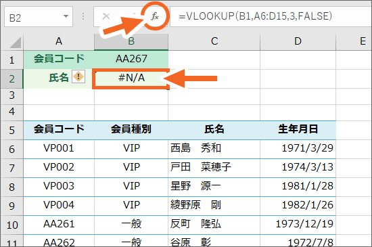Click cell VP002
Image resolution: width=372 pixels, height=247 pixels.
[59, 169]
